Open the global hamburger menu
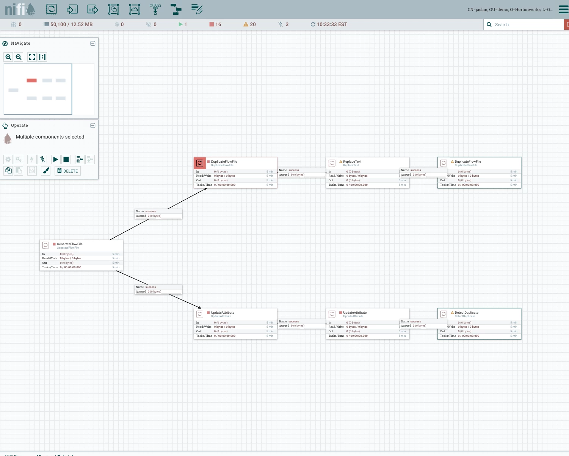The image size is (569, 456). 564,9
